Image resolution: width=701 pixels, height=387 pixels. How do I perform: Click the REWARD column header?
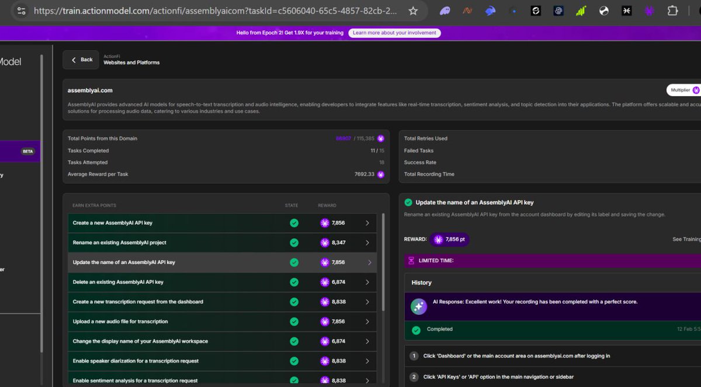(327, 206)
